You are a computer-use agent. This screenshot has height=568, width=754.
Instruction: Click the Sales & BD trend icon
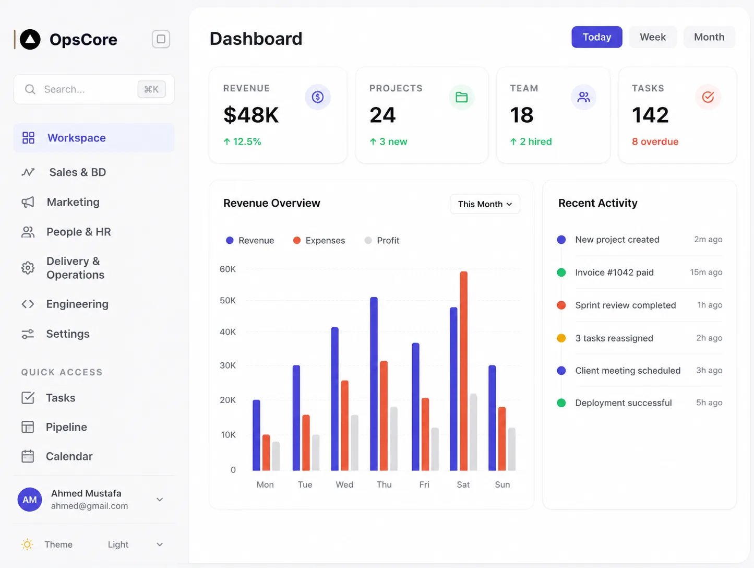pos(28,172)
